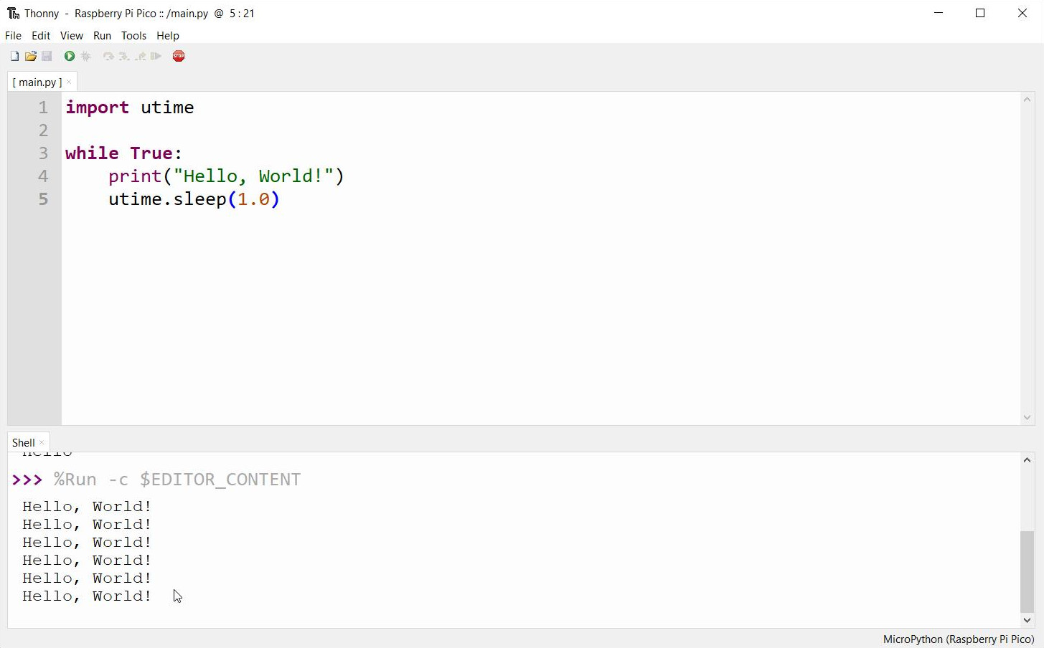Click MicroPython (Raspberry Pi Pico) interpreter selector
This screenshot has width=1044, height=648.
tap(958, 639)
